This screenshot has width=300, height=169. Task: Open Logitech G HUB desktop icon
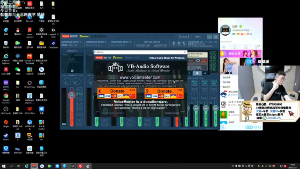53,32
